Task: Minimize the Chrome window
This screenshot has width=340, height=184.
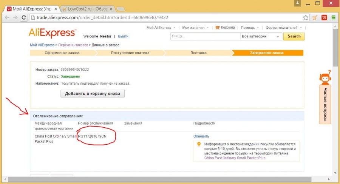Action: click(x=308, y=3)
